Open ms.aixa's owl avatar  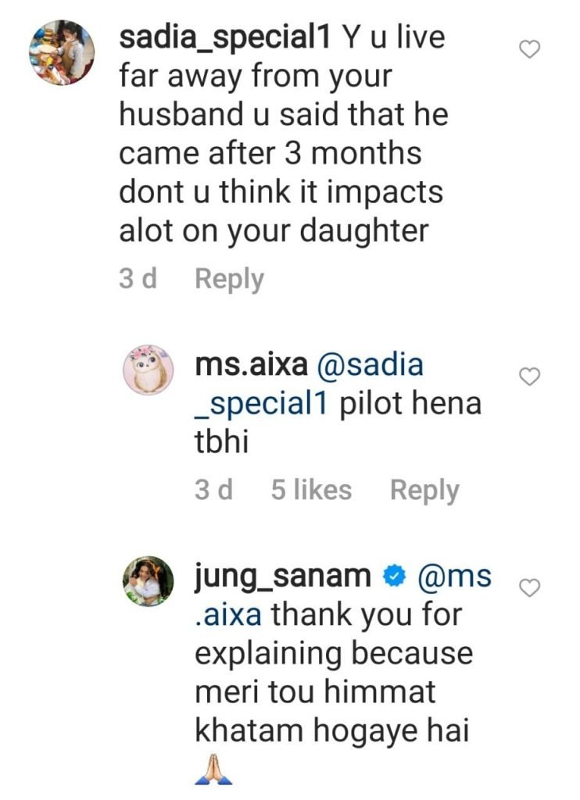tap(149, 370)
